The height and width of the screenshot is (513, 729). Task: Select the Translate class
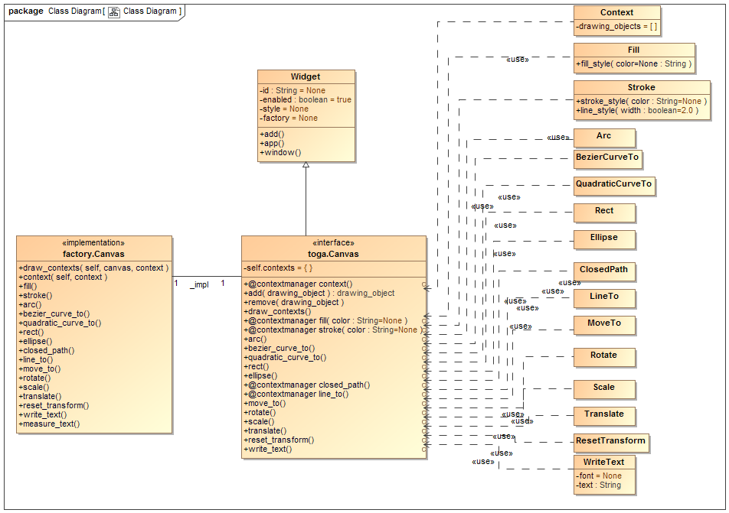click(604, 416)
